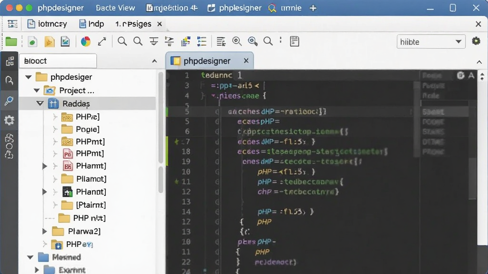This screenshot has height=274, width=488.
Task: Select the PHPre] tree item
Action: [x=80, y=117]
